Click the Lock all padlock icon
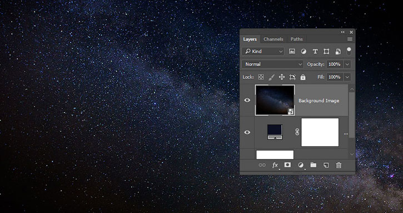The width and height of the screenshot is (403, 213). pyautogui.click(x=303, y=77)
